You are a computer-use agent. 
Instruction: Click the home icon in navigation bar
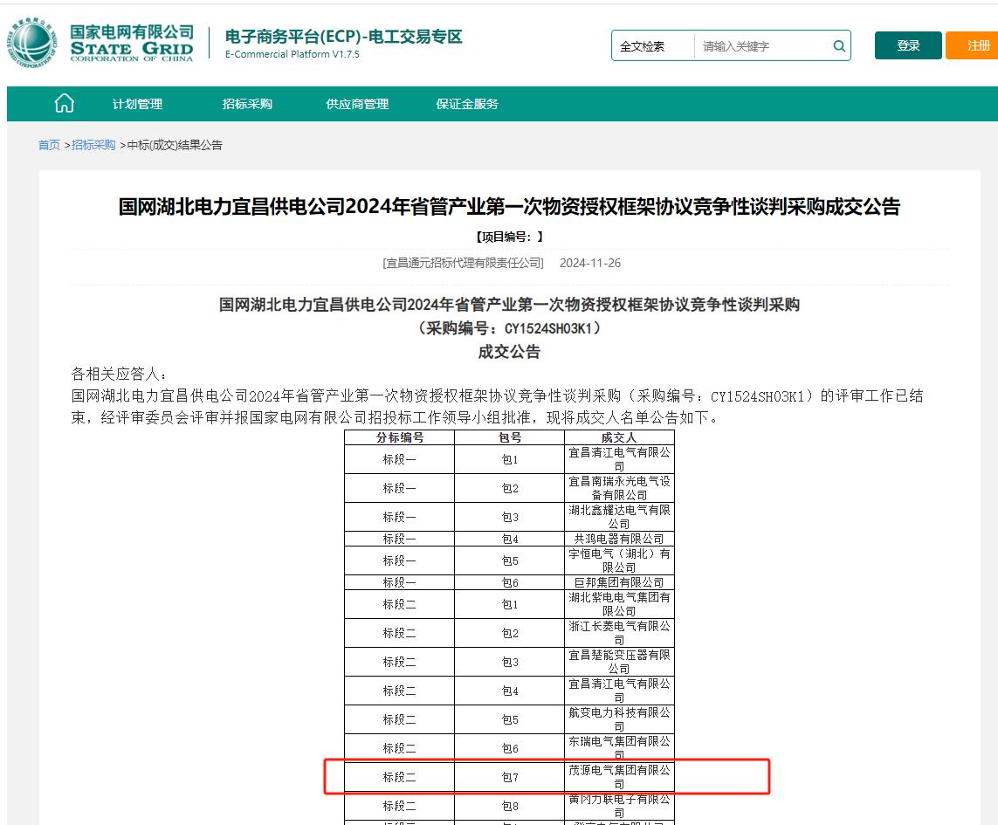click(x=64, y=104)
